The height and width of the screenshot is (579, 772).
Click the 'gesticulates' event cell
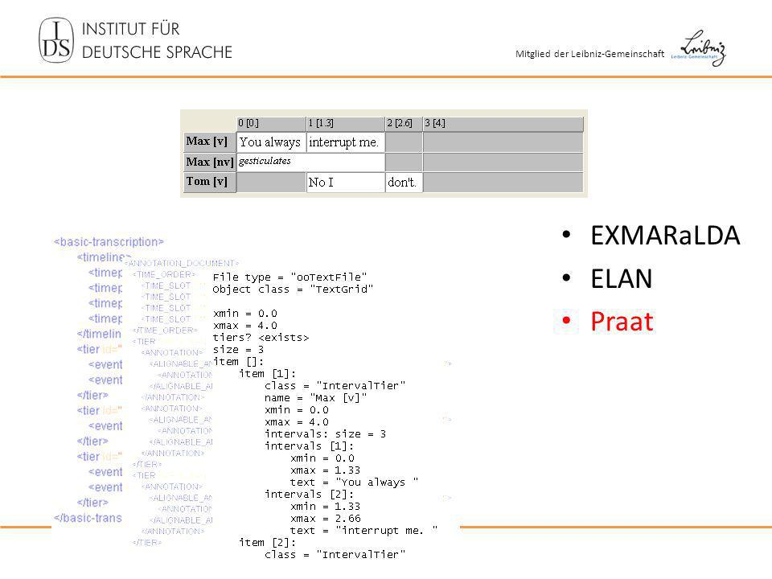[310, 162]
